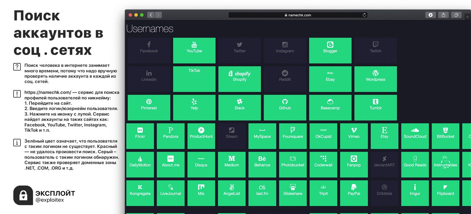Click the namechk.com address bar
The width and height of the screenshot is (471, 214).
(x=297, y=15)
